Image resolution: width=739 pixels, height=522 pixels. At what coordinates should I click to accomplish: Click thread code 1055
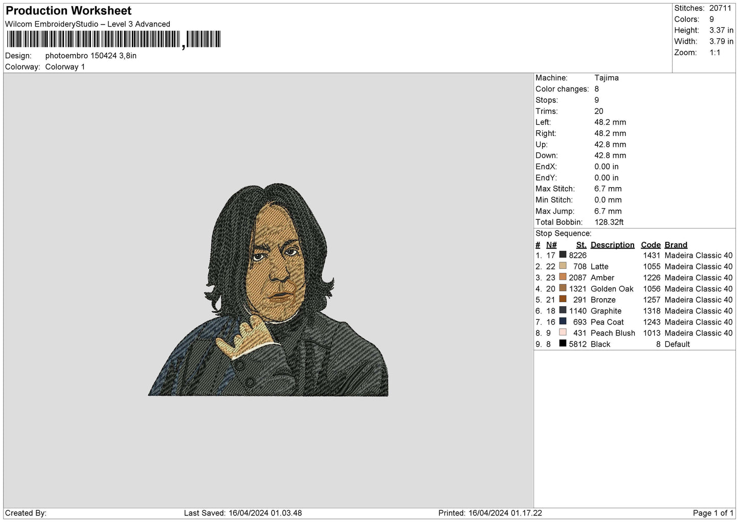click(x=652, y=266)
